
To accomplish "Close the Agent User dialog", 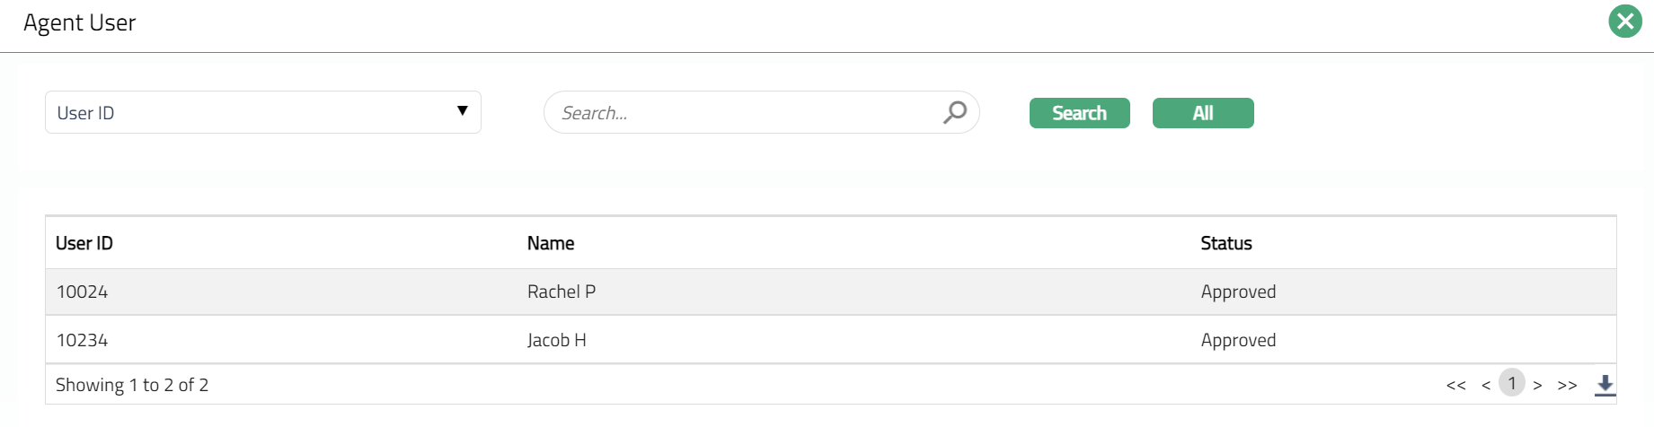I will [1624, 22].
